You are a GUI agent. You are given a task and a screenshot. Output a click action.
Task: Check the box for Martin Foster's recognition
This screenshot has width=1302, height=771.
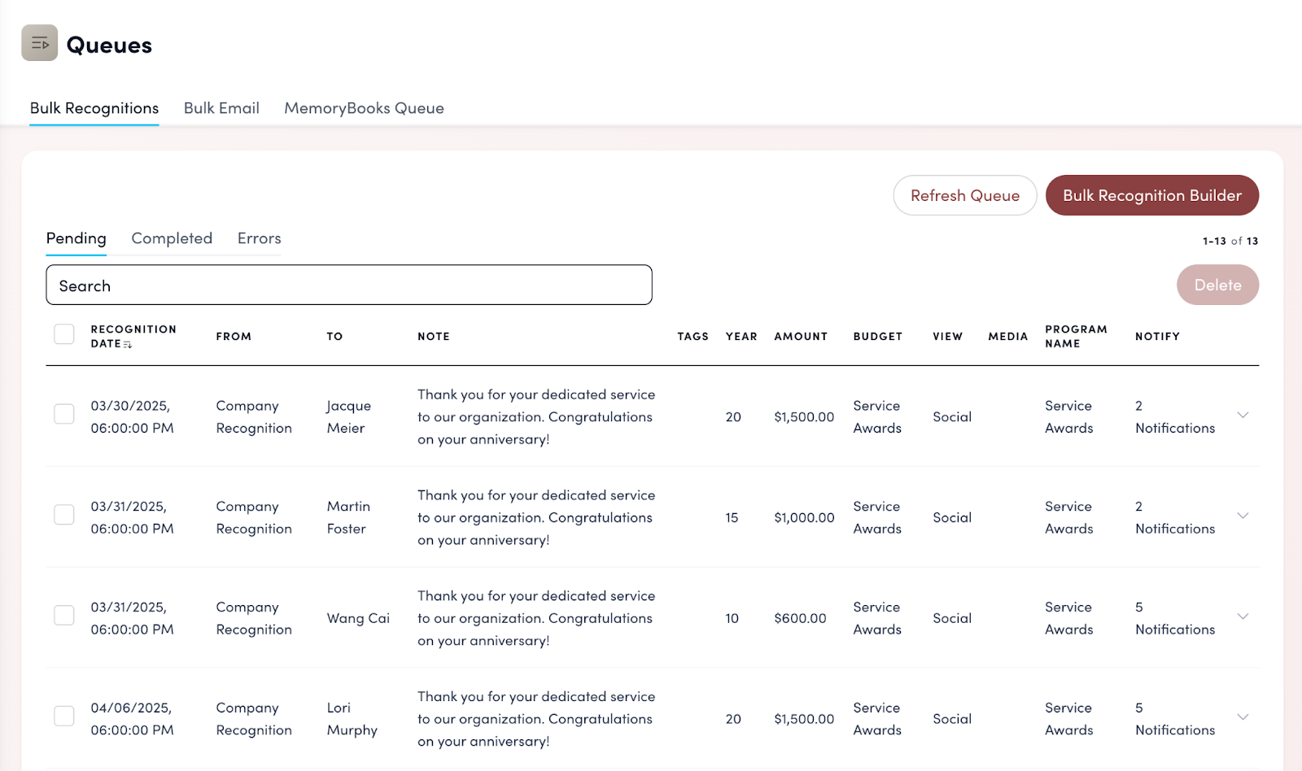click(x=64, y=515)
